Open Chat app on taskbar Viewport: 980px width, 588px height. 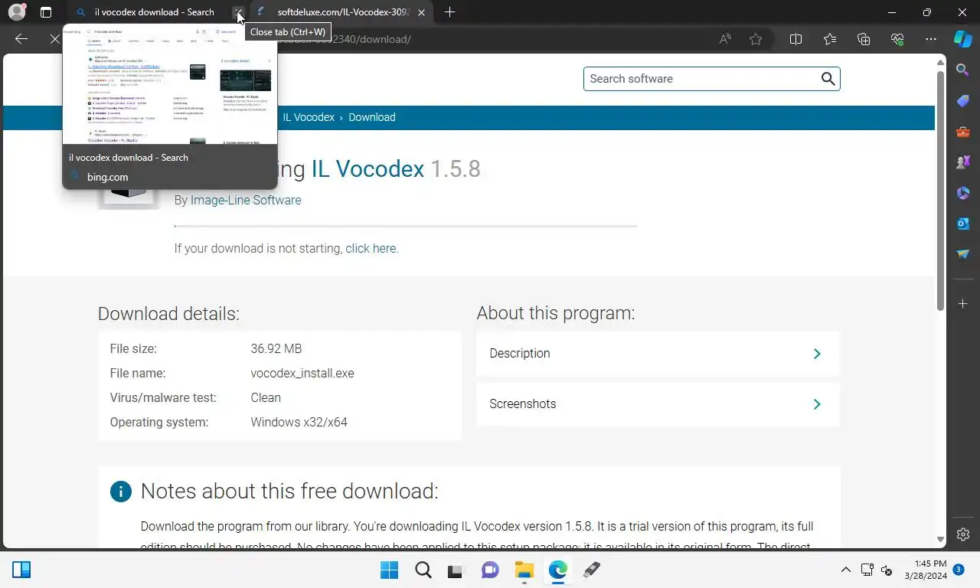[x=490, y=570]
